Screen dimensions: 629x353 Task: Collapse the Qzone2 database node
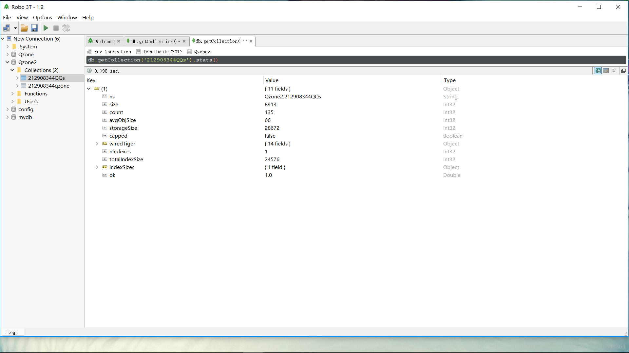coord(7,62)
